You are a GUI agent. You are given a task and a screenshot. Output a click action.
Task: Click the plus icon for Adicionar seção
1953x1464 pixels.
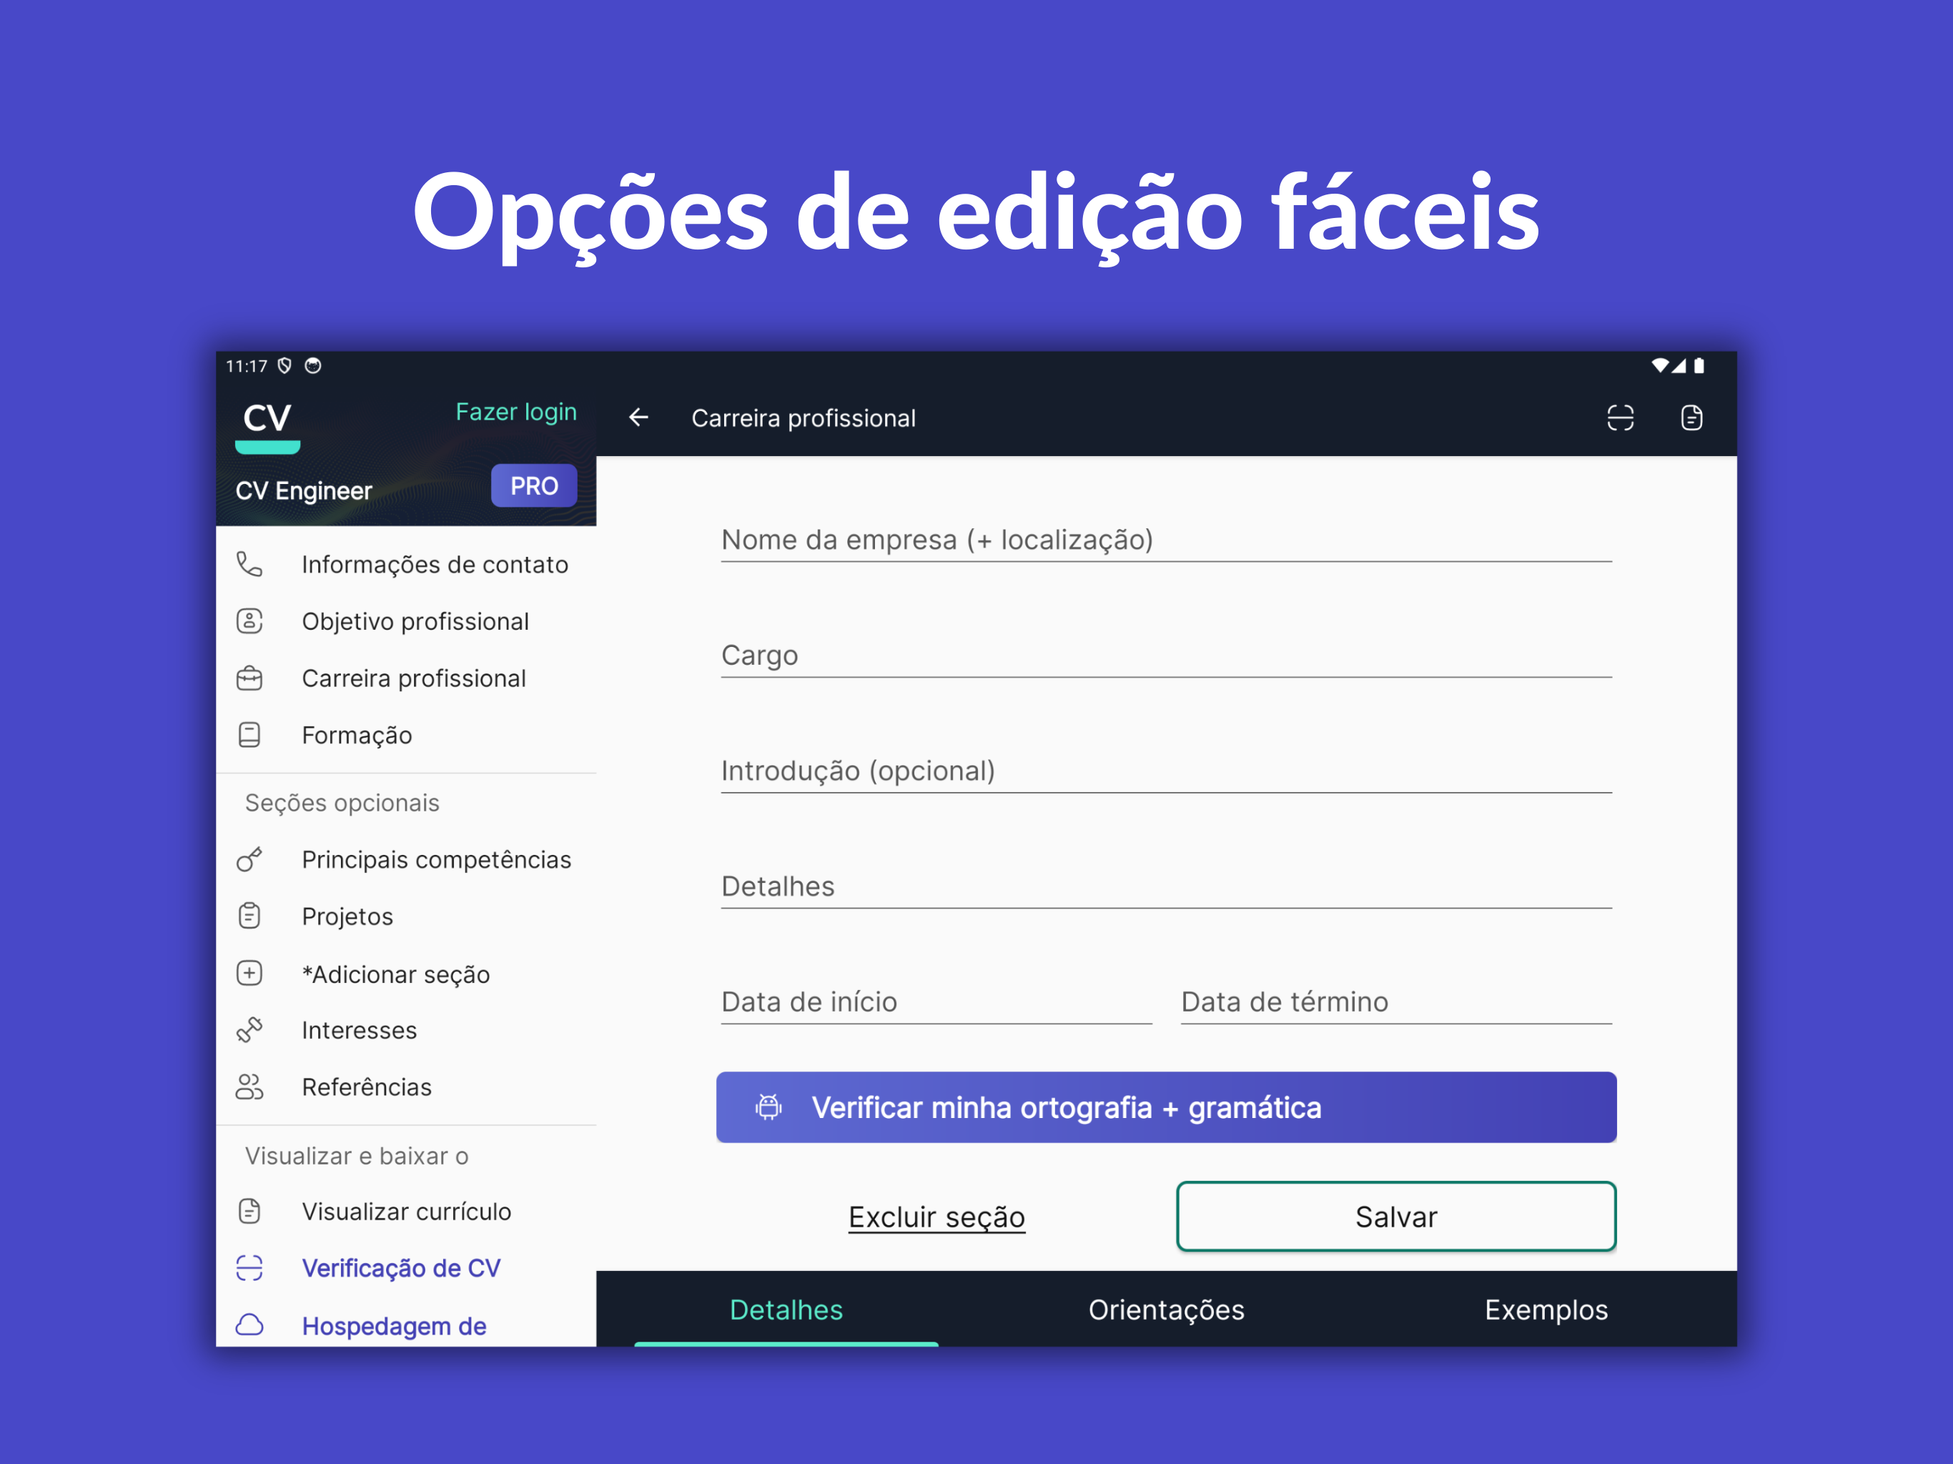[250, 973]
